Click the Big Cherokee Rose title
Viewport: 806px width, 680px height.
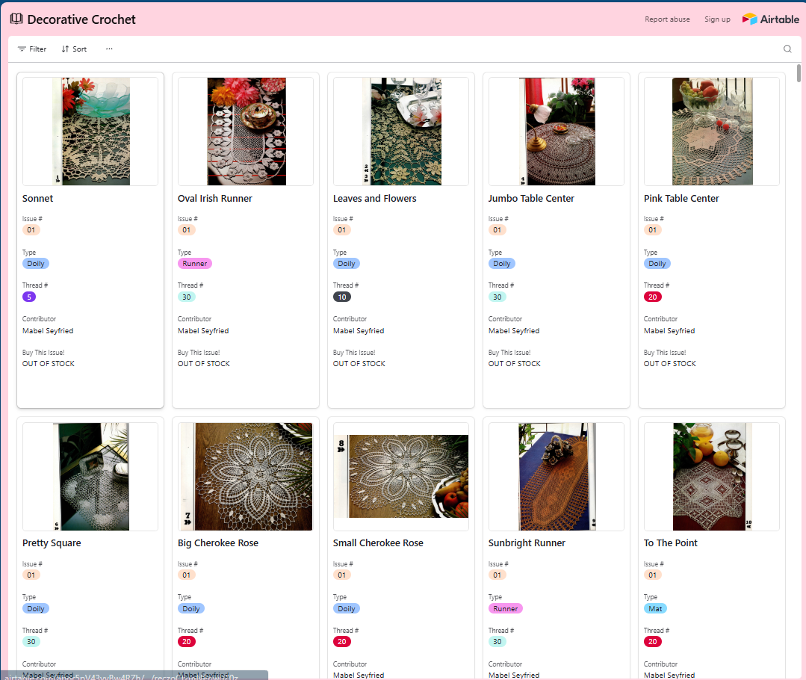coord(218,543)
